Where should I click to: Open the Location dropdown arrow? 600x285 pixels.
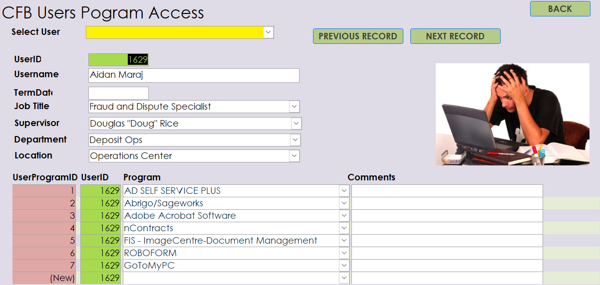(294, 156)
